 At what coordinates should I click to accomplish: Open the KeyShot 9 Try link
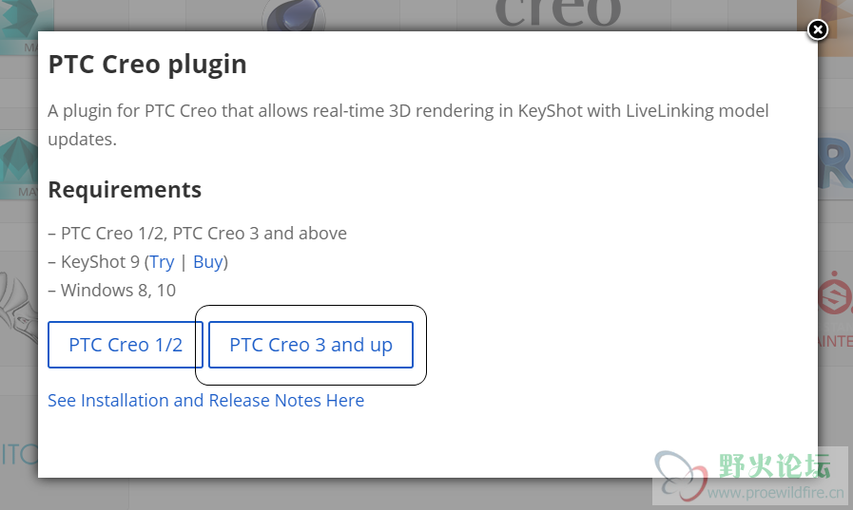[162, 262]
